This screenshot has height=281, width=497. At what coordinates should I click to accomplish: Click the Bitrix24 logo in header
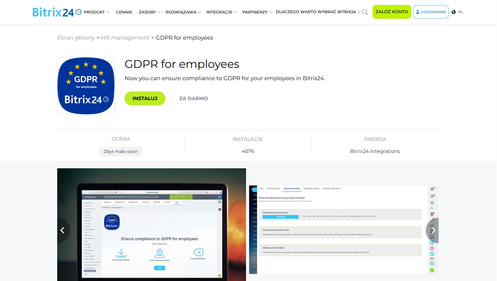click(x=57, y=12)
